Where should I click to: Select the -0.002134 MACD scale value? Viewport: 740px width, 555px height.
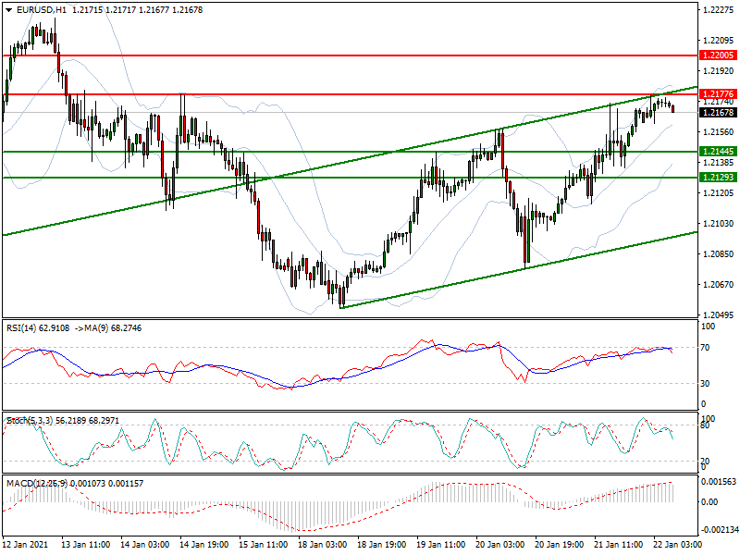pyautogui.click(x=720, y=529)
